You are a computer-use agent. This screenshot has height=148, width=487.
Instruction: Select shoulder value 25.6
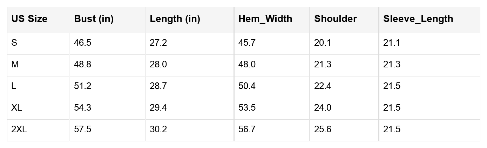pyautogui.click(x=323, y=129)
